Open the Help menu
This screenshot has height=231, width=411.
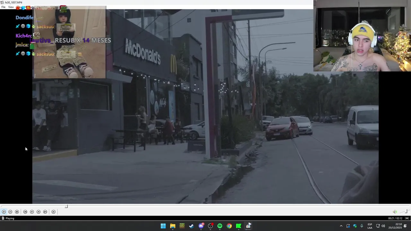(53, 7)
